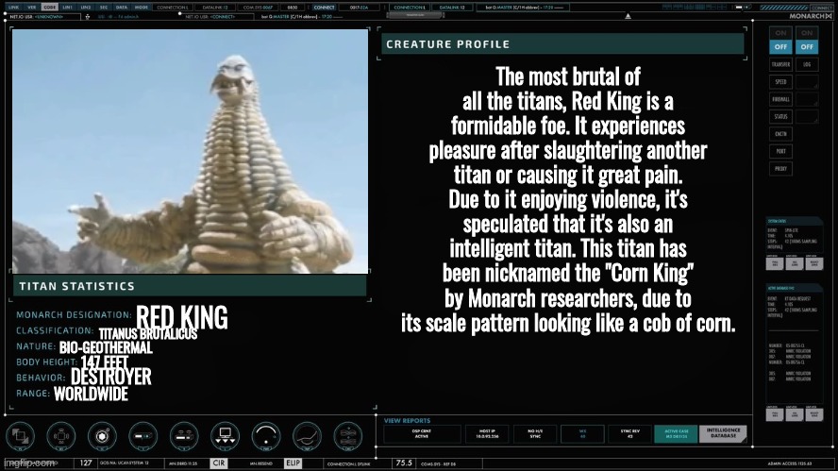Click the NO H/S SYNC report box
Screen dimensions: 838x471
tap(535, 433)
